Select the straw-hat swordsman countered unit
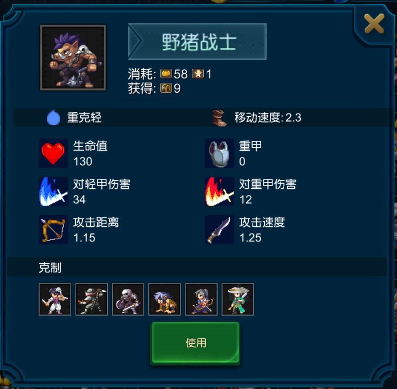The width and height of the screenshot is (397, 389). click(238, 299)
